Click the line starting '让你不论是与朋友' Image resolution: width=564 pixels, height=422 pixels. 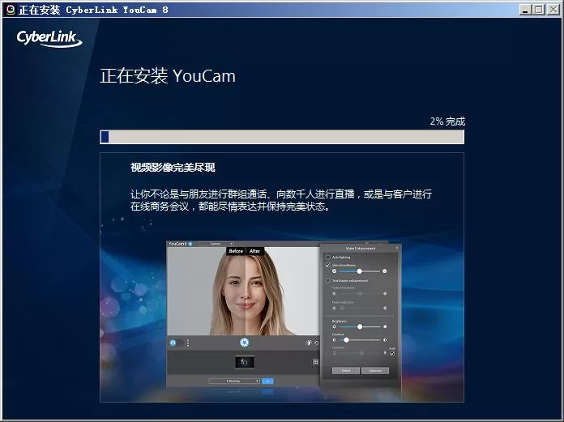(281, 194)
